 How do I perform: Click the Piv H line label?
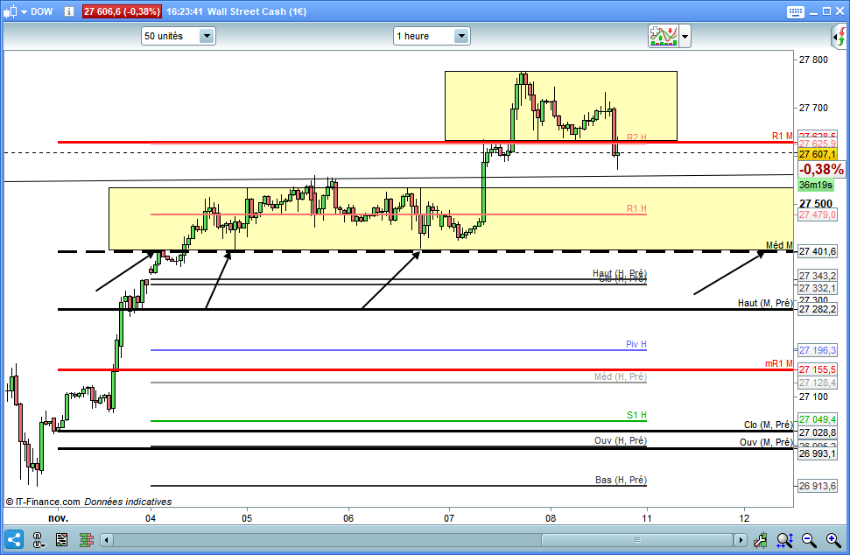(636, 344)
